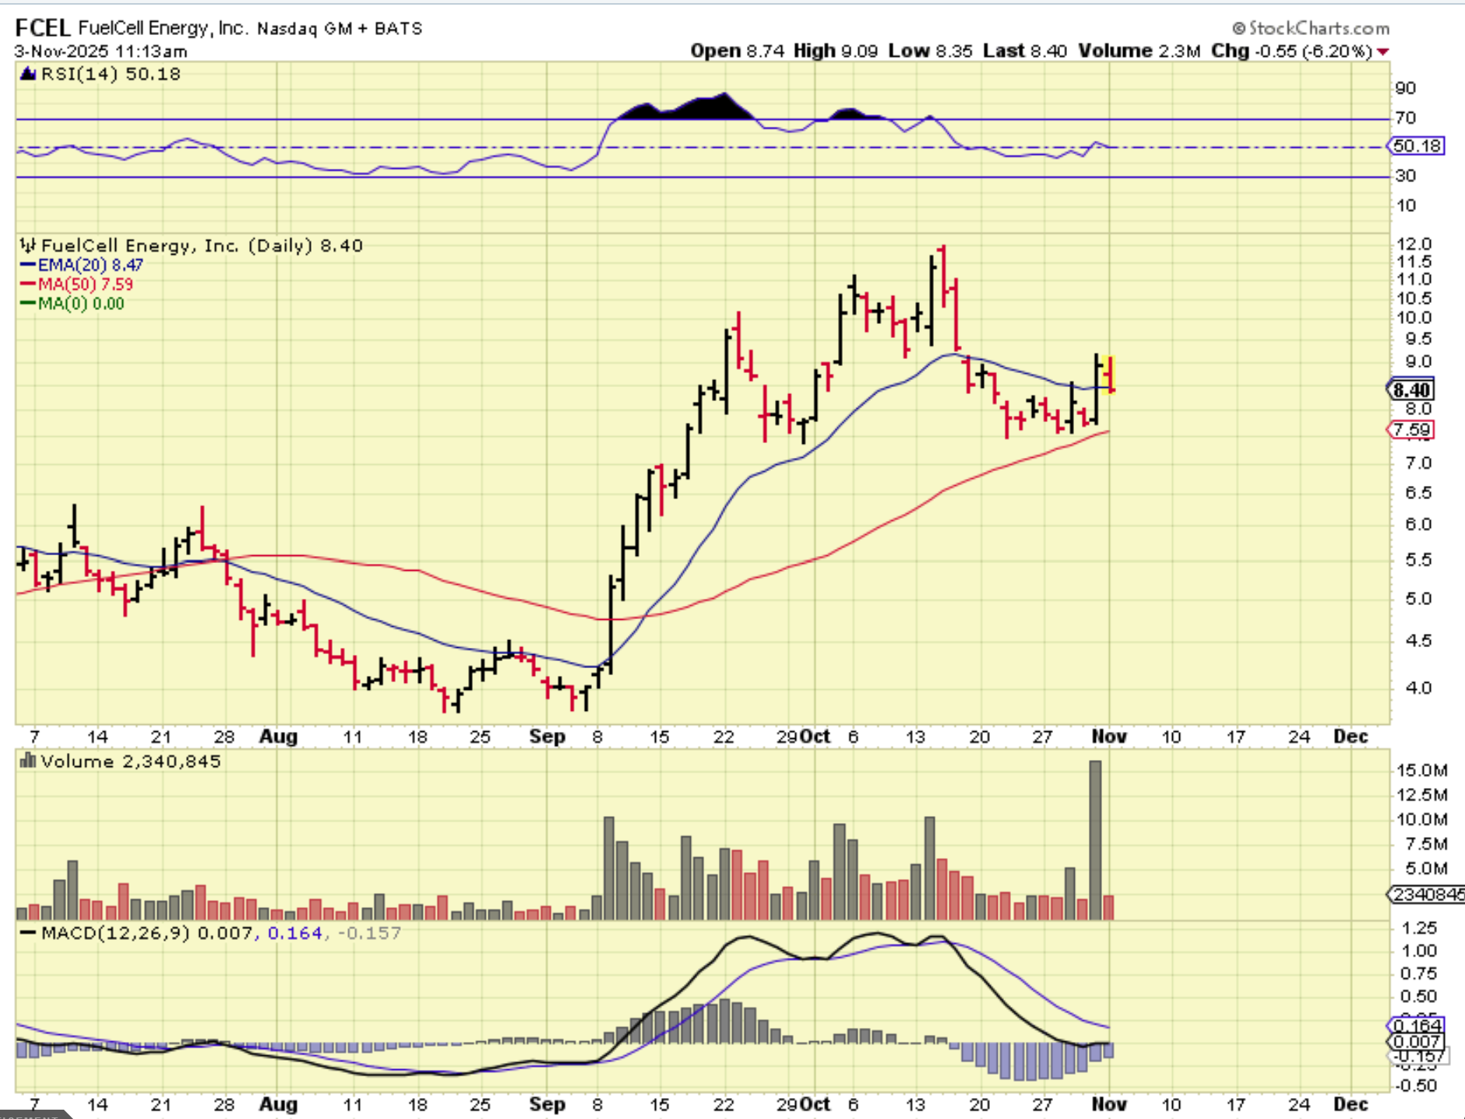The height and width of the screenshot is (1119, 1465).
Task: Click the Volume 2,340,845 legend label
Action: (x=131, y=761)
